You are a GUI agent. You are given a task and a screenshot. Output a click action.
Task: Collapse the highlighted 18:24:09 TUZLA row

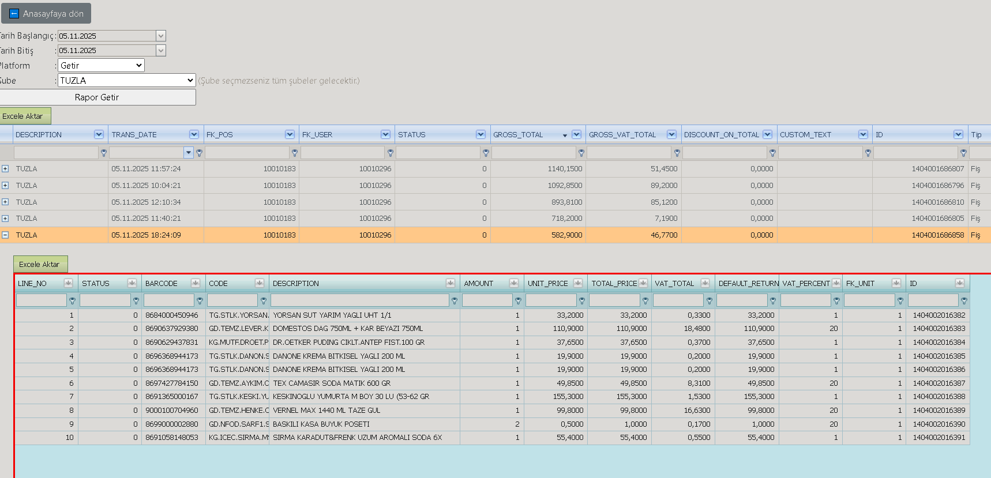[5, 235]
